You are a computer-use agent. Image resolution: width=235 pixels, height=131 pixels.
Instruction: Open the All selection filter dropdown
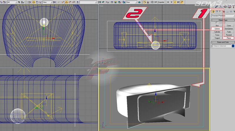(13, 2)
